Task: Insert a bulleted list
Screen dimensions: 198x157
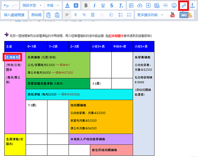Action: point(120,15)
